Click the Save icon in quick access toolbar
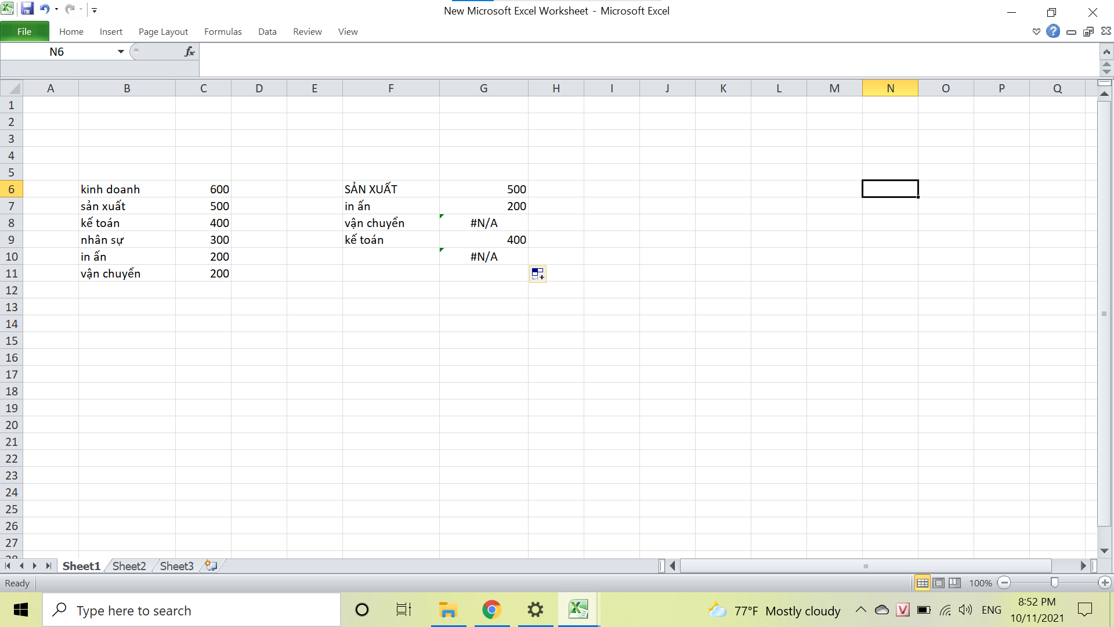 (27, 9)
